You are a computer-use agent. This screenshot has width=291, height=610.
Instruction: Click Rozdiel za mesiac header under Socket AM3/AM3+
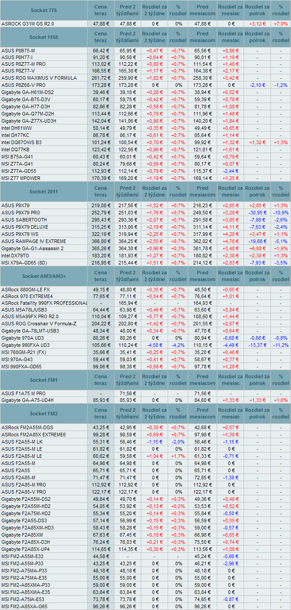231,276
